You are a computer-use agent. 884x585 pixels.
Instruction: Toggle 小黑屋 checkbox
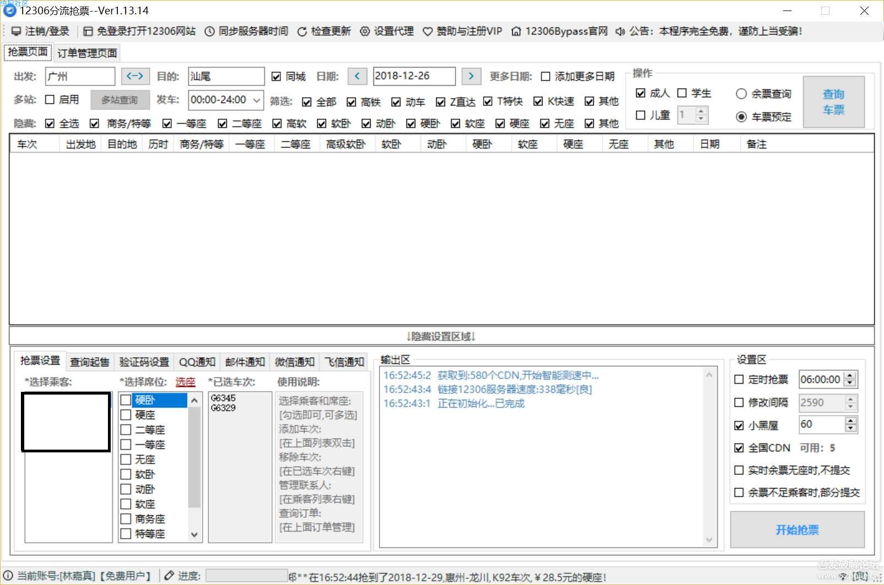point(739,425)
